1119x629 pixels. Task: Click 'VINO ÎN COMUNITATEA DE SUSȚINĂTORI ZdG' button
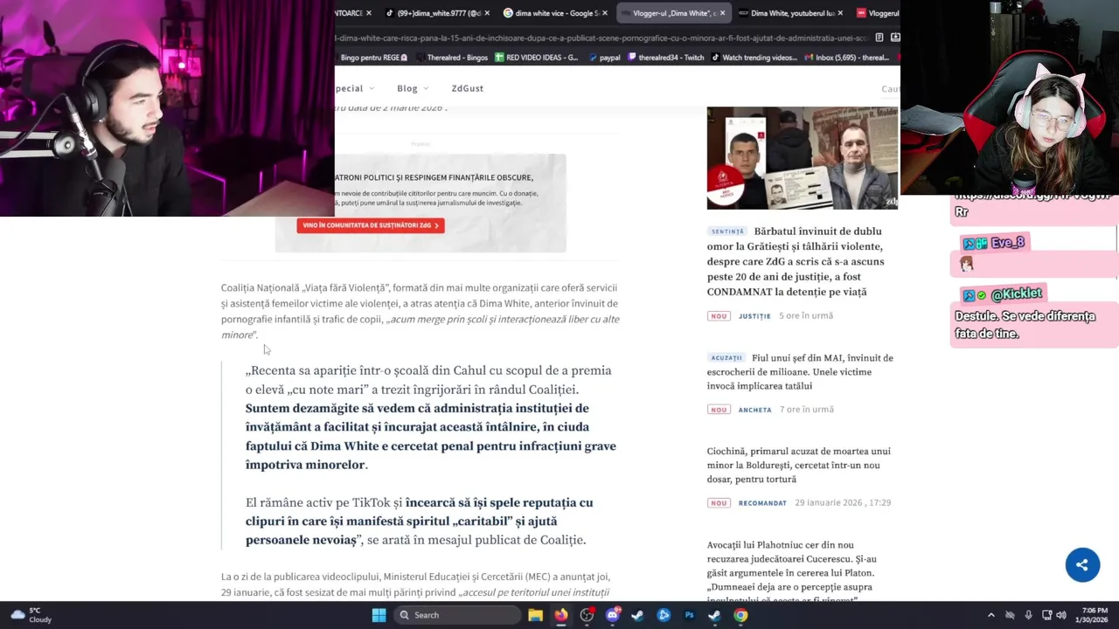(371, 225)
